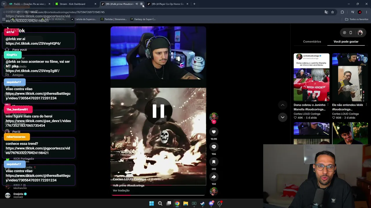Image resolution: width=371 pixels, height=208 pixels.
Task: Open a new browser tab
Action: pyautogui.click(x=194, y=4)
